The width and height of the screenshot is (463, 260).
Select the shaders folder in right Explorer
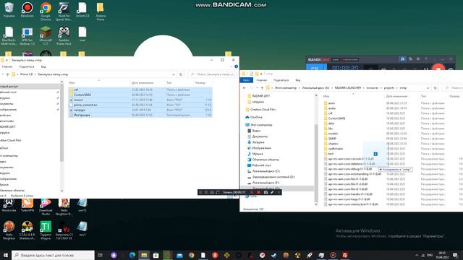[x=333, y=144]
